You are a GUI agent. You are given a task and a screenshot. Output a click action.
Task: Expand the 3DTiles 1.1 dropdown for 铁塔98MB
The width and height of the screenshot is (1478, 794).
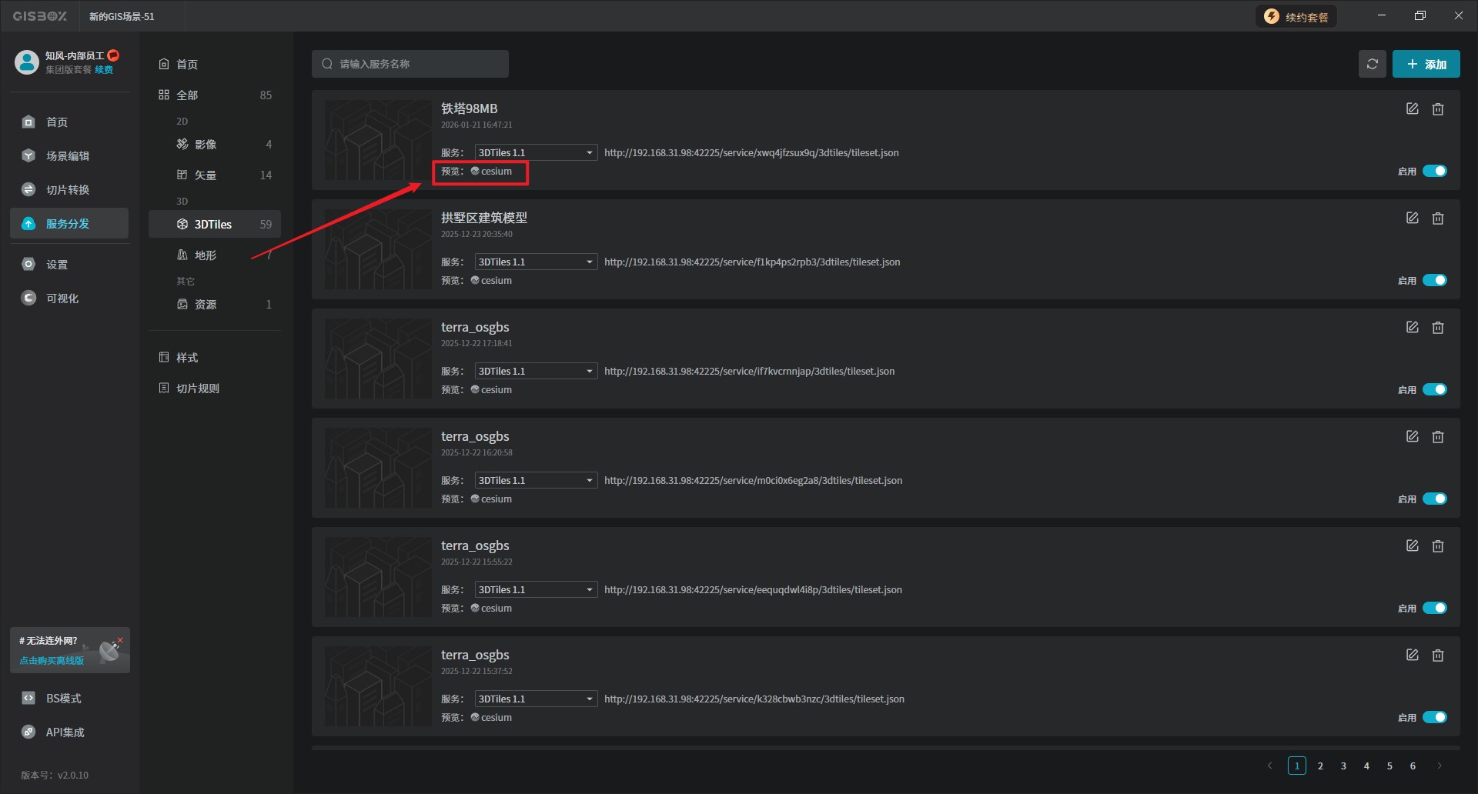[536, 153]
